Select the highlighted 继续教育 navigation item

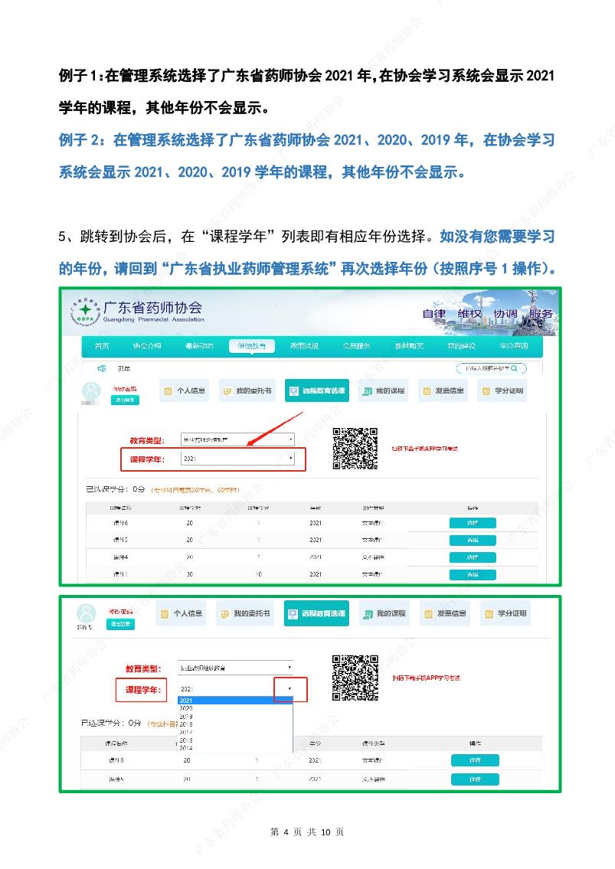pos(252,346)
